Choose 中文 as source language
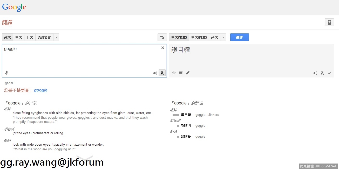The height and width of the screenshot is (170, 339). coord(19,37)
